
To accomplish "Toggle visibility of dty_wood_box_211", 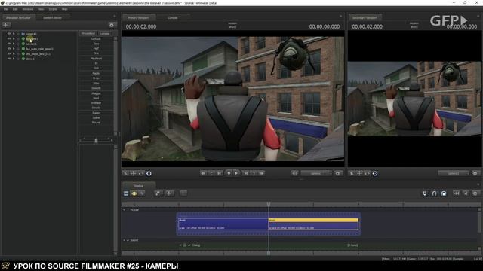I will [x=9, y=53].
